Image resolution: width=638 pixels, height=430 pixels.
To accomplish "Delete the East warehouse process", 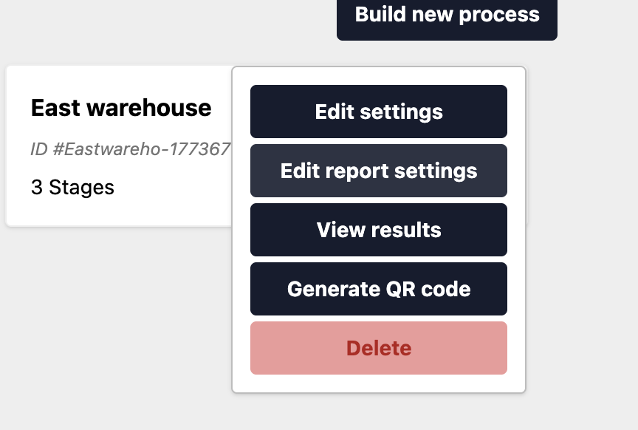I will tap(379, 348).
